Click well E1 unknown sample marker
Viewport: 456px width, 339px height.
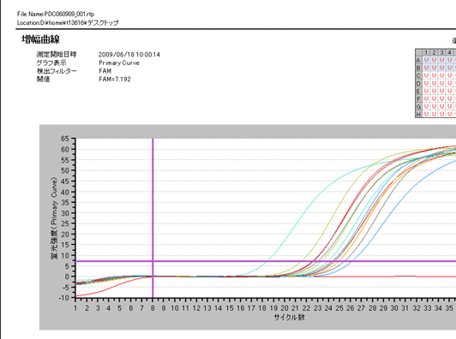click(x=426, y=92)
